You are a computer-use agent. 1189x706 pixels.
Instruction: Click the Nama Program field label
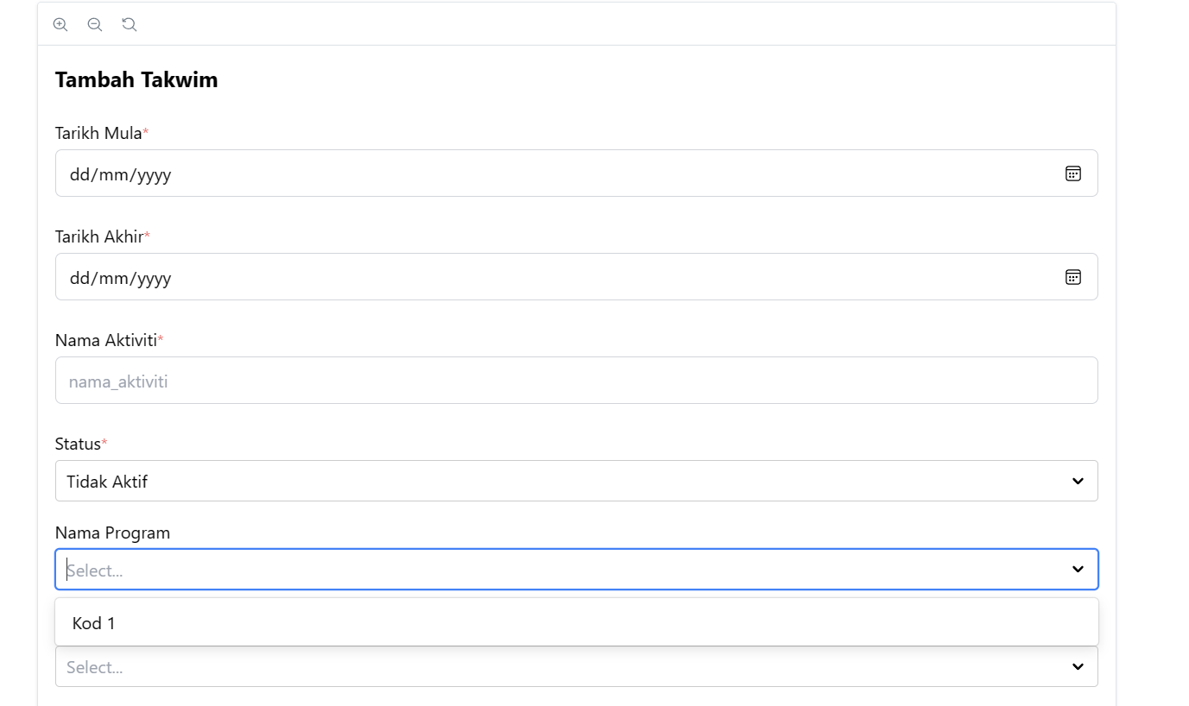click(x=112, y=533)
